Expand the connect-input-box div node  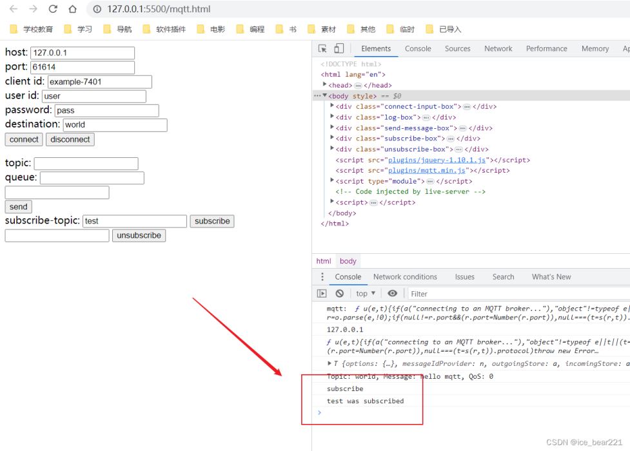tap(332, 106)
